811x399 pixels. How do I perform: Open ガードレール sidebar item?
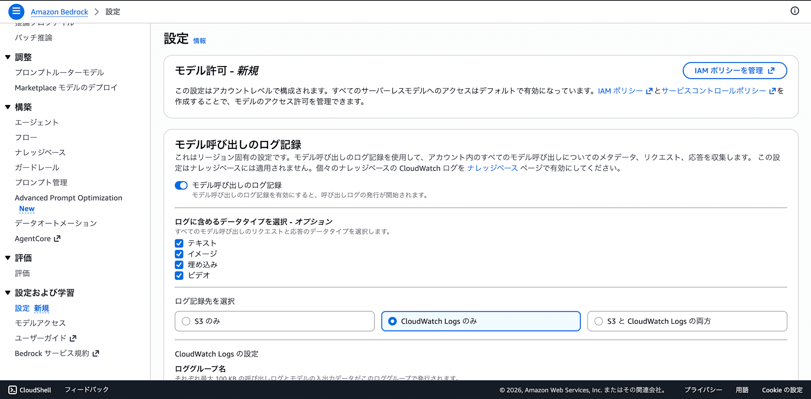[37, 167]
